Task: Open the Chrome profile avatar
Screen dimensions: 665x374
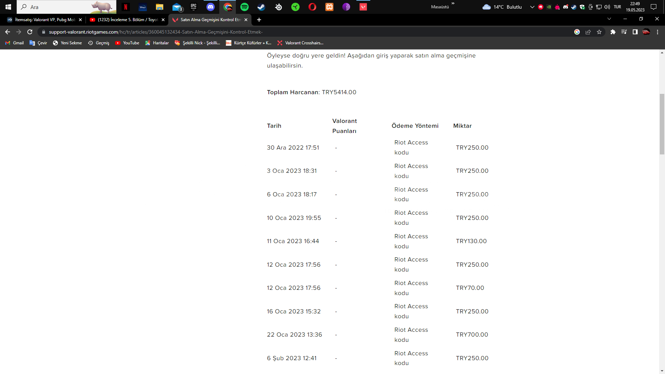Action: (646, 32)
